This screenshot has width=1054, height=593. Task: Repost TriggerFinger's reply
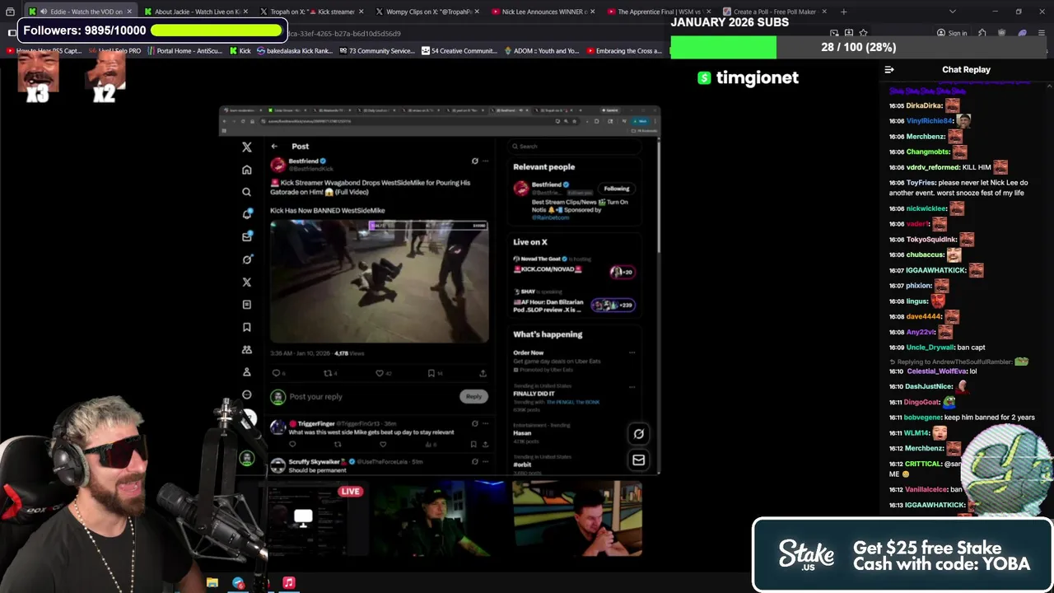337,444
